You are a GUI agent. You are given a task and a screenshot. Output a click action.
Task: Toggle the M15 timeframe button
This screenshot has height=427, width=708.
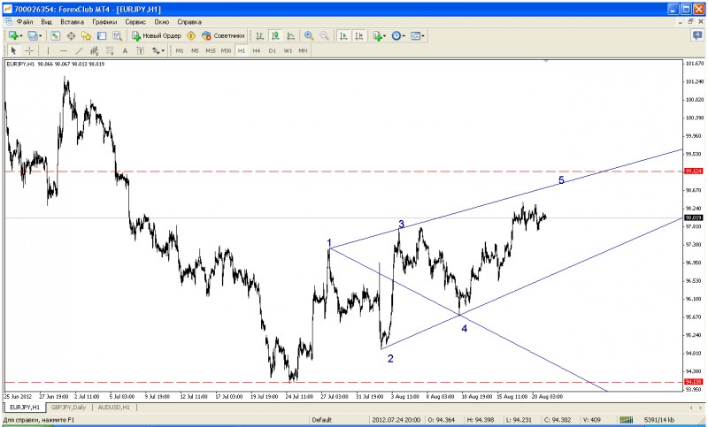(211, 51)
